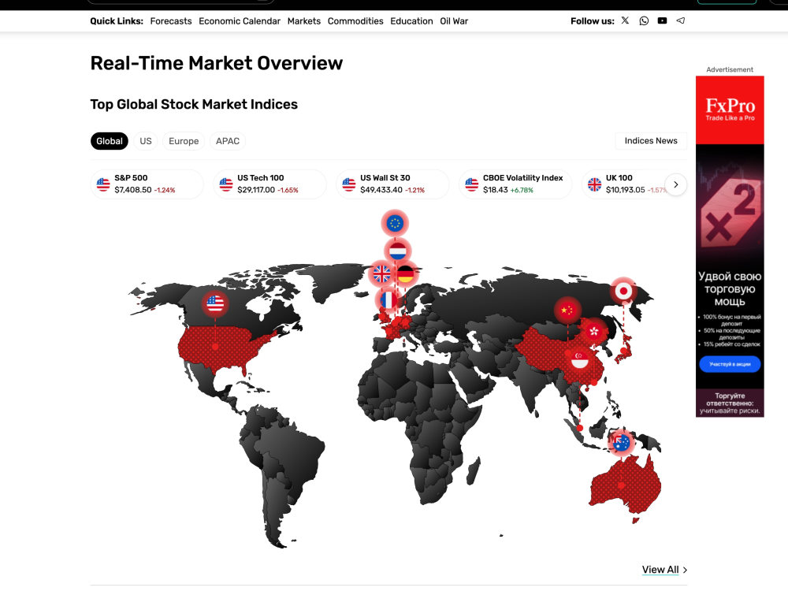788x591 pixels.
Task: Click the Germany flag marker on map
Action: pyautogui.click(x=405, y=274)
